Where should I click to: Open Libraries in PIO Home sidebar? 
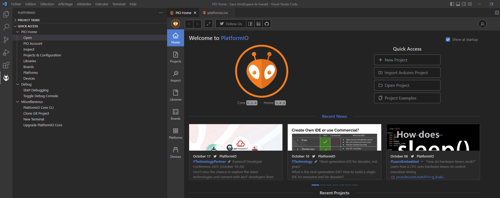point(176,95)
